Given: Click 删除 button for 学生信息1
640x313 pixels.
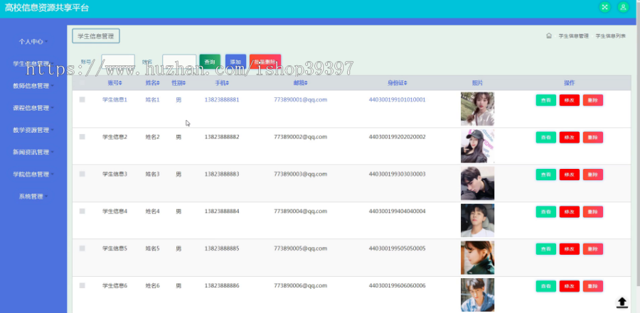Looking at the screenshot, I should 593,100.
